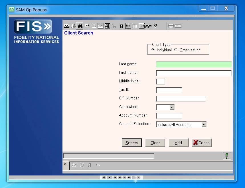Open help with question mark icon
Image resolution: width=245 pixels, height=188 pixels.
[x=155, y=26]
